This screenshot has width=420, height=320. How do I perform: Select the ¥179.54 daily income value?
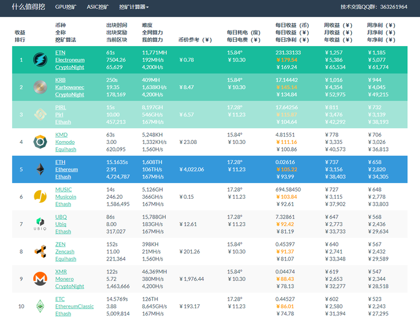tap(286, 60)
